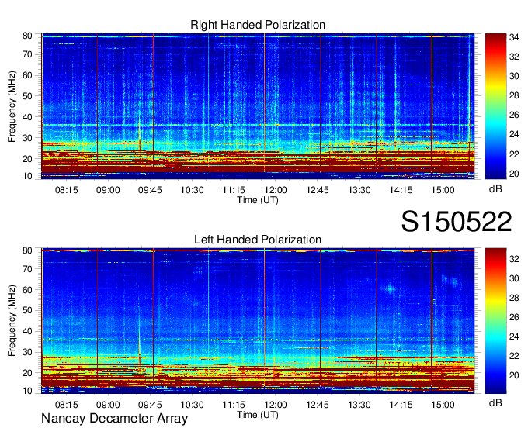Screen dimensions: 528x428
Task: Click the 14:15 time tick of the Left Handed plot
Action: pos(401,405)
